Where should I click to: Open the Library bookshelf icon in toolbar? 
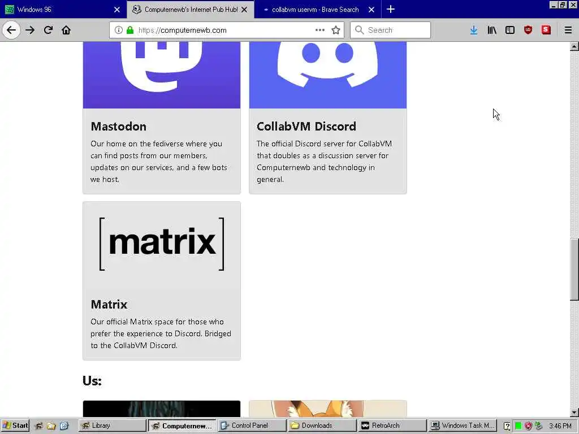coord(492,30)
